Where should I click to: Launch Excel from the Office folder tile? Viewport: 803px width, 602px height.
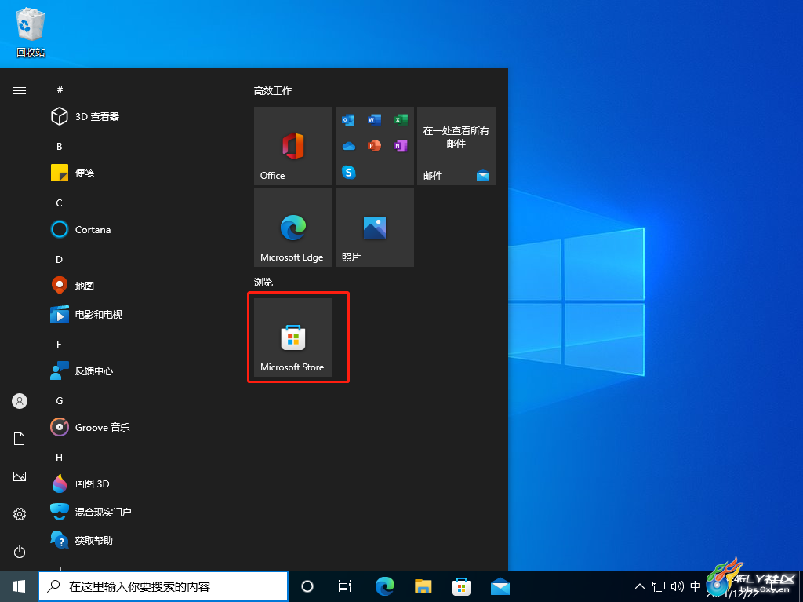(x=401, y=120)
